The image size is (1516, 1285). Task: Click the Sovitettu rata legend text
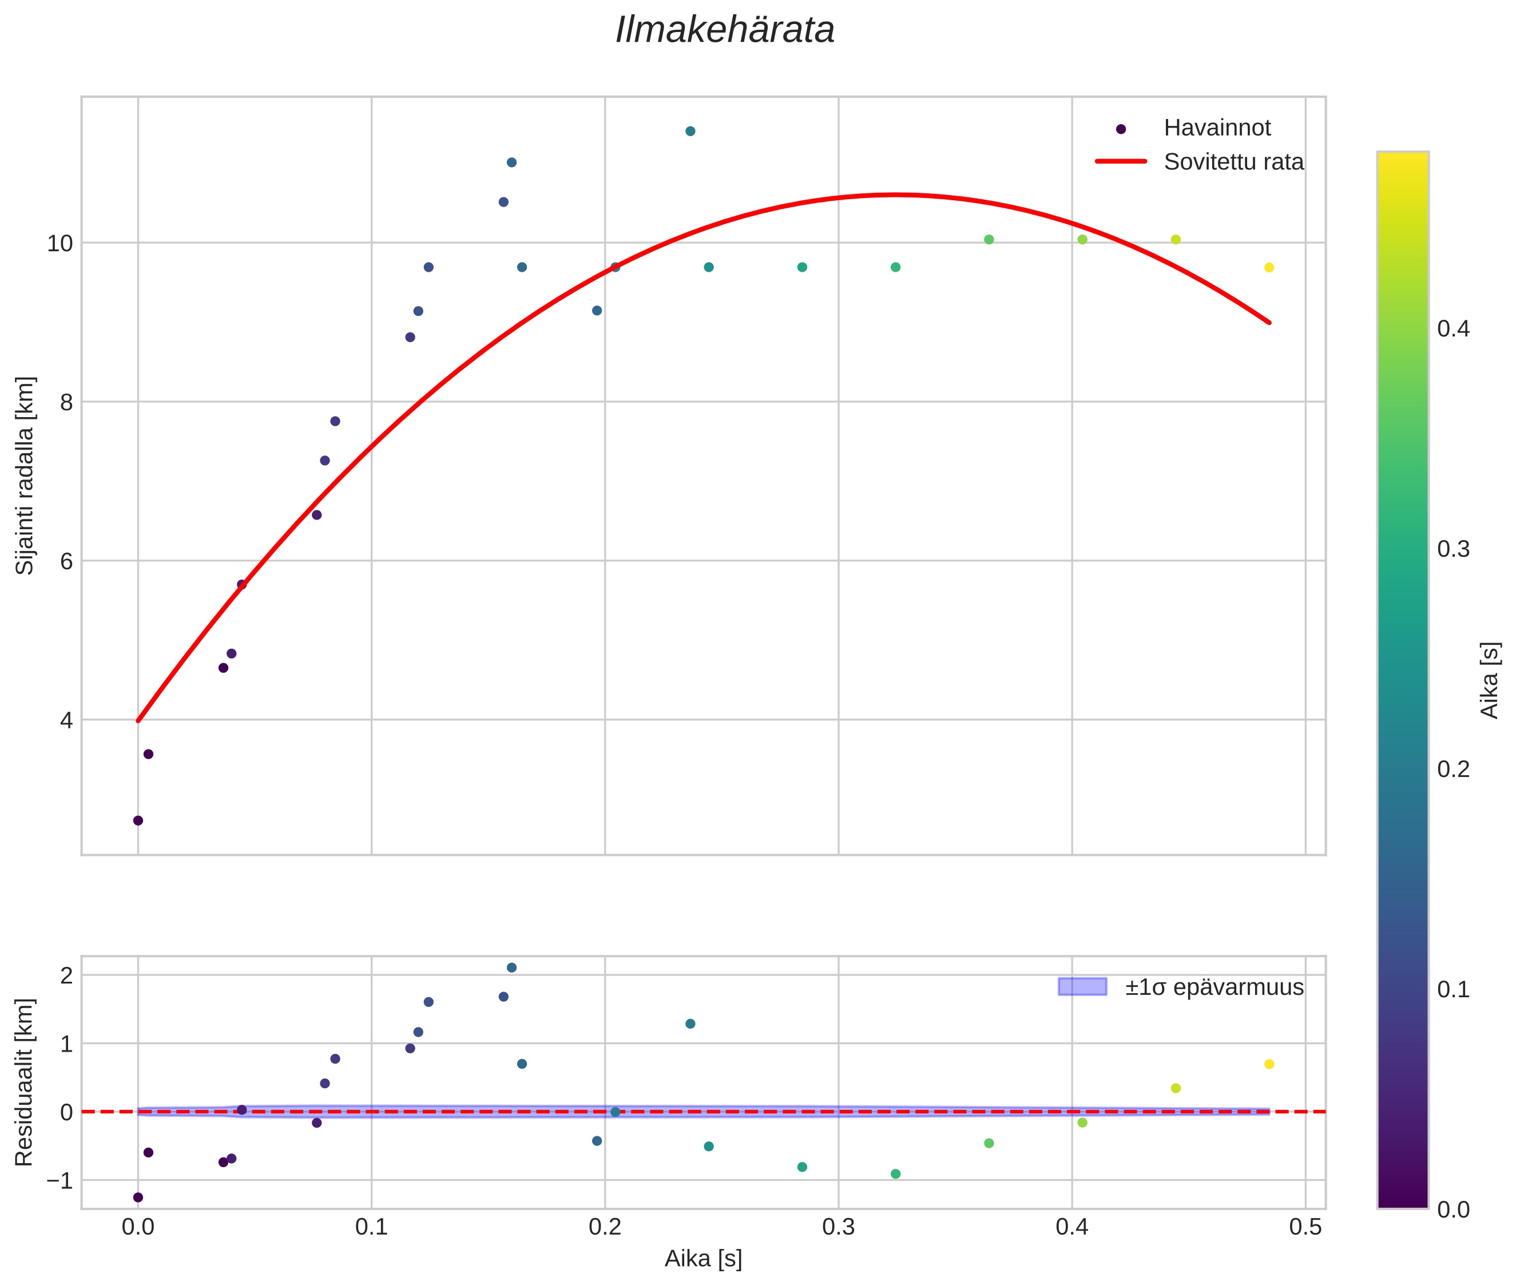[1233, 162]
